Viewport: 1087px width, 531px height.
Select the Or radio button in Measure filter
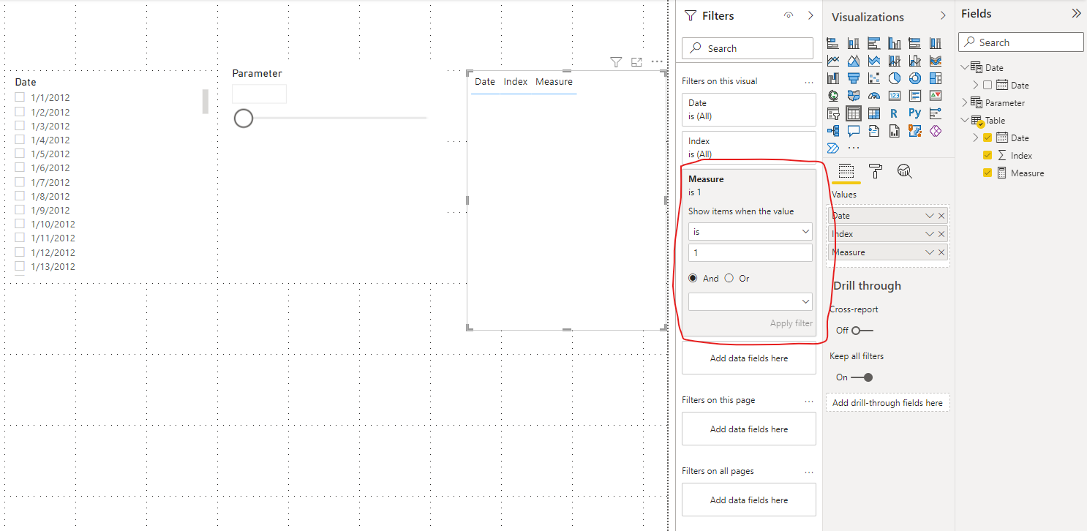(x=729, y=278)
